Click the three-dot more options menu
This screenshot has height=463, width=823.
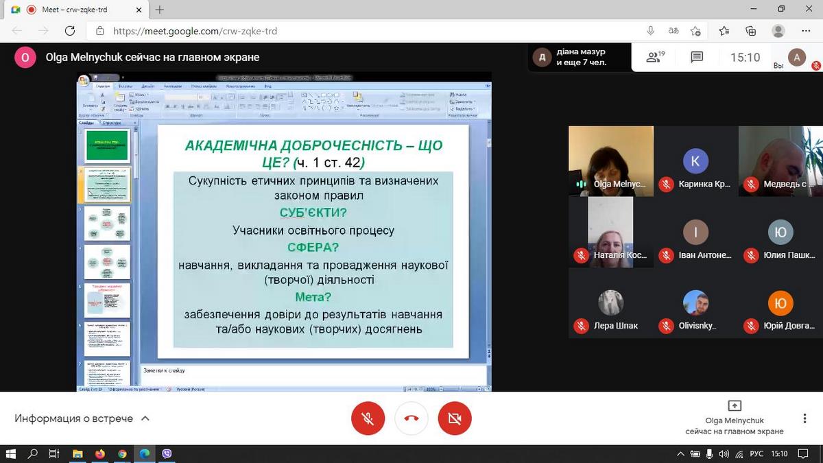pyautogui.click(x=804, y=418)
